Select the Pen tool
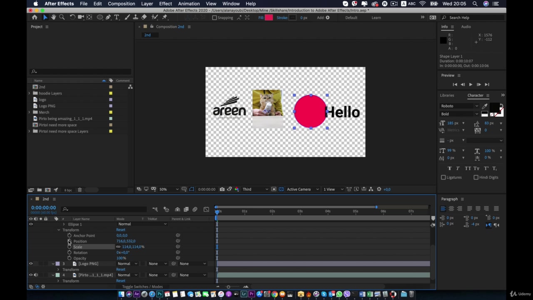 (108, 17)
